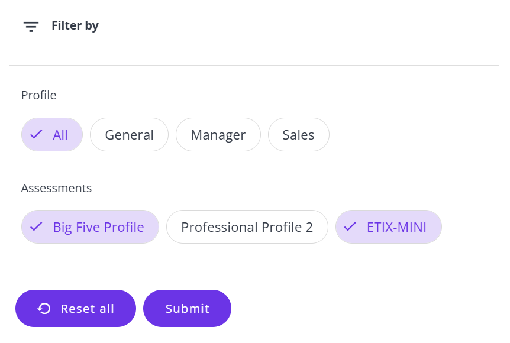Click the divider line under Filter by

pyautogui.click(x=254, y=66)
